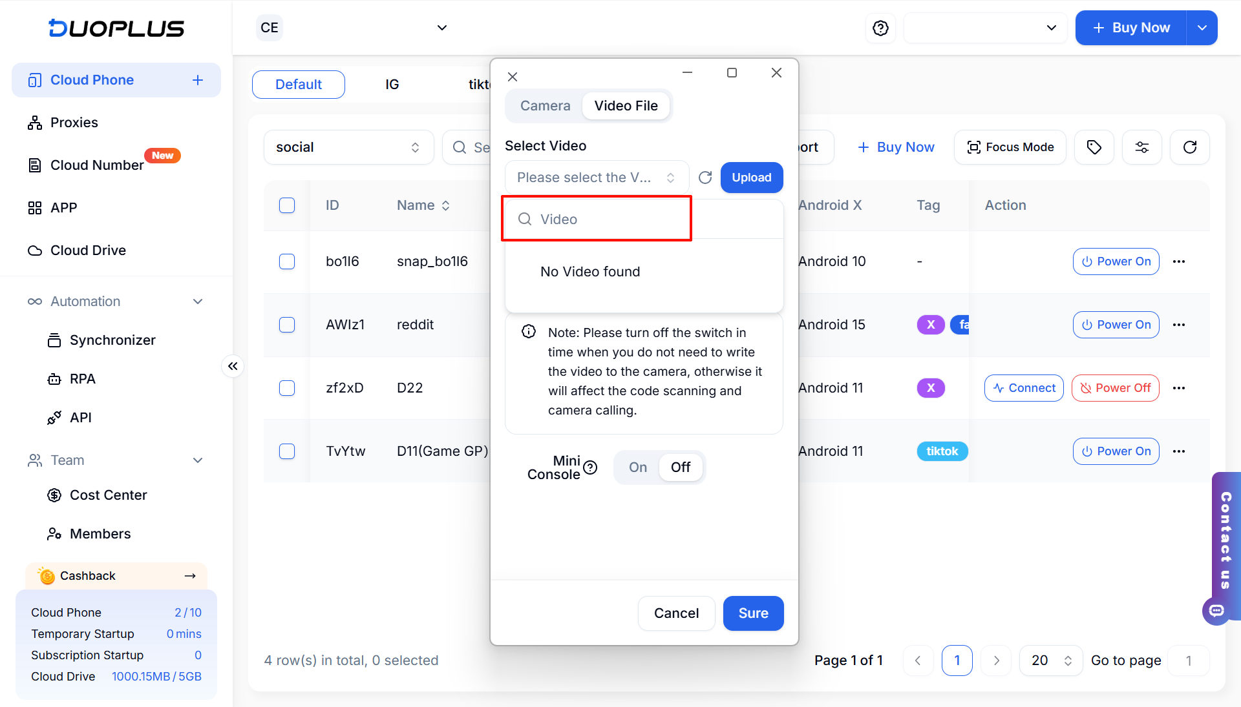
Task: Check the row AWIz1 checkbox
Action: click(287, 325)
